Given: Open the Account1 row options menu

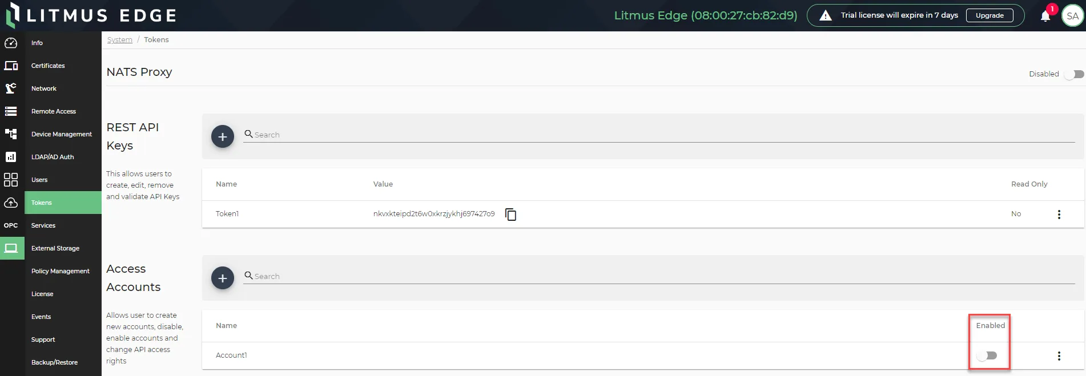Looking at the screenshot, I should (x=1059, y=355).
